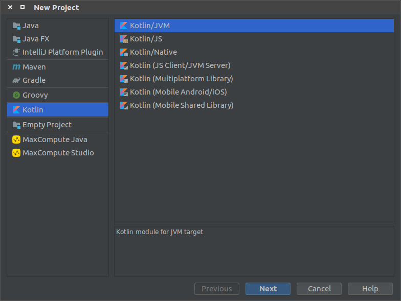
Task: Click the Kotlin/Native template icon
Action: [124, 52]
